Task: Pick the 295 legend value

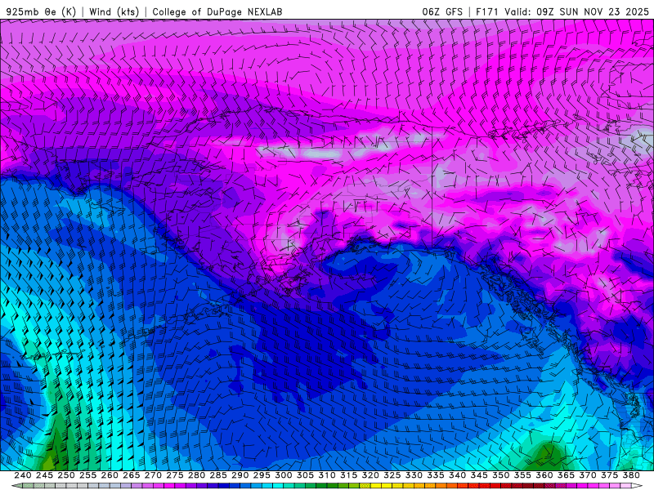Action: (262, 475)
